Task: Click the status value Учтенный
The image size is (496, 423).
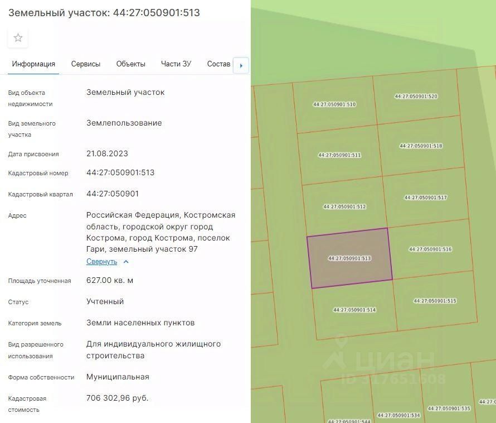Action: pos(105,302)
